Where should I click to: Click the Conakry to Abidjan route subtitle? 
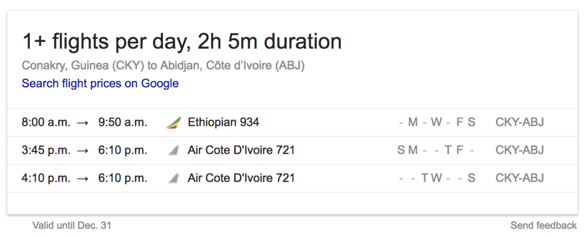tap(163, 65)
